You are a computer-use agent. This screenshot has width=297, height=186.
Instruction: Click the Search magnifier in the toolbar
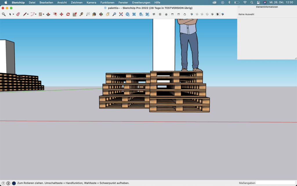click(x=4, y=14)
